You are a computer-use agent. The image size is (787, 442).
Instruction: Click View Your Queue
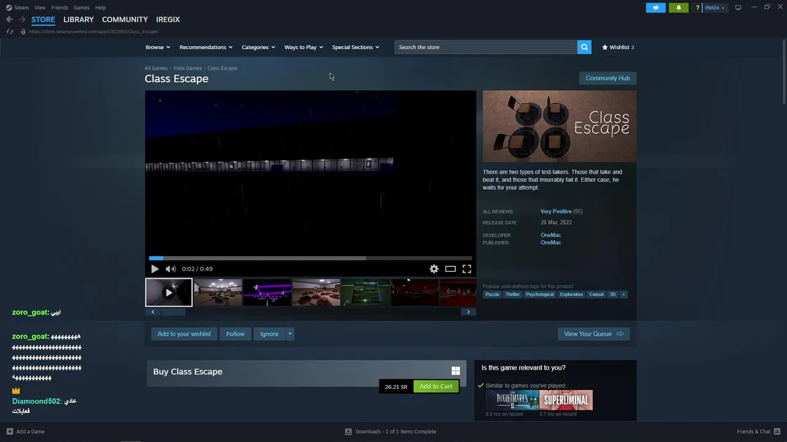click(593, 334)
